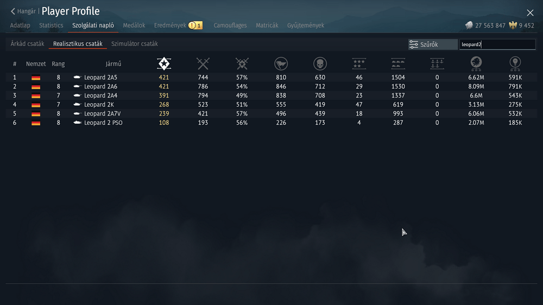Sort by Jármű column header

click(113, 63)
